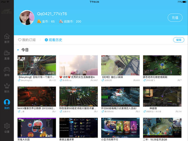Tap the 战旗币 silver coin icon
The width and height of the screenshot is (188, 141).
pyautogui.click(x=61, y=21)
